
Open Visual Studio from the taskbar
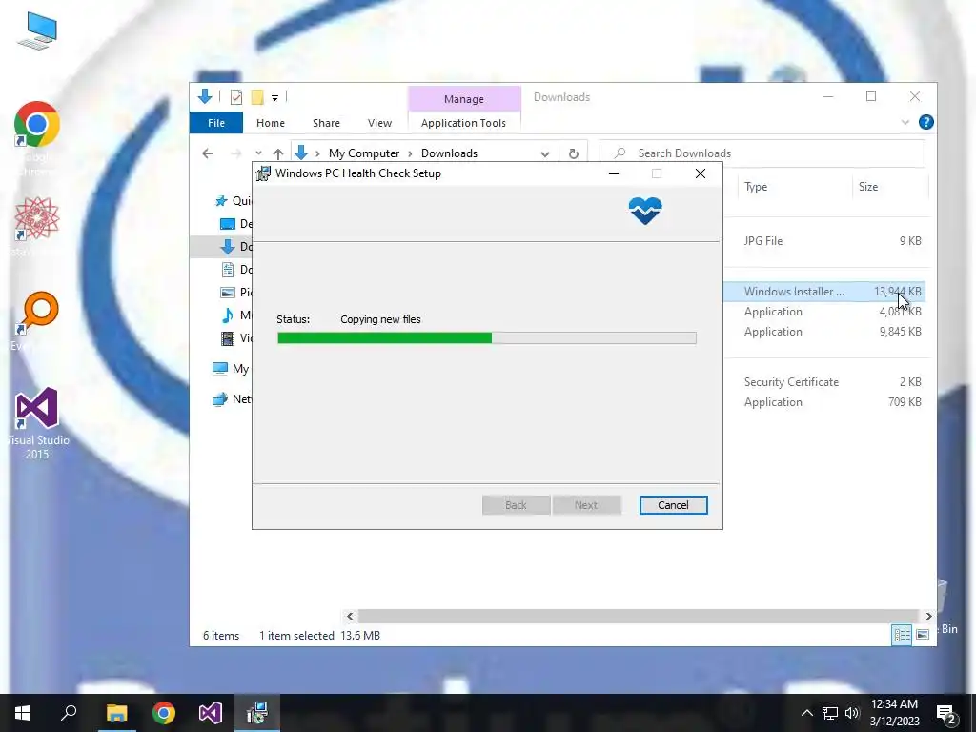[x=211, y=713]
